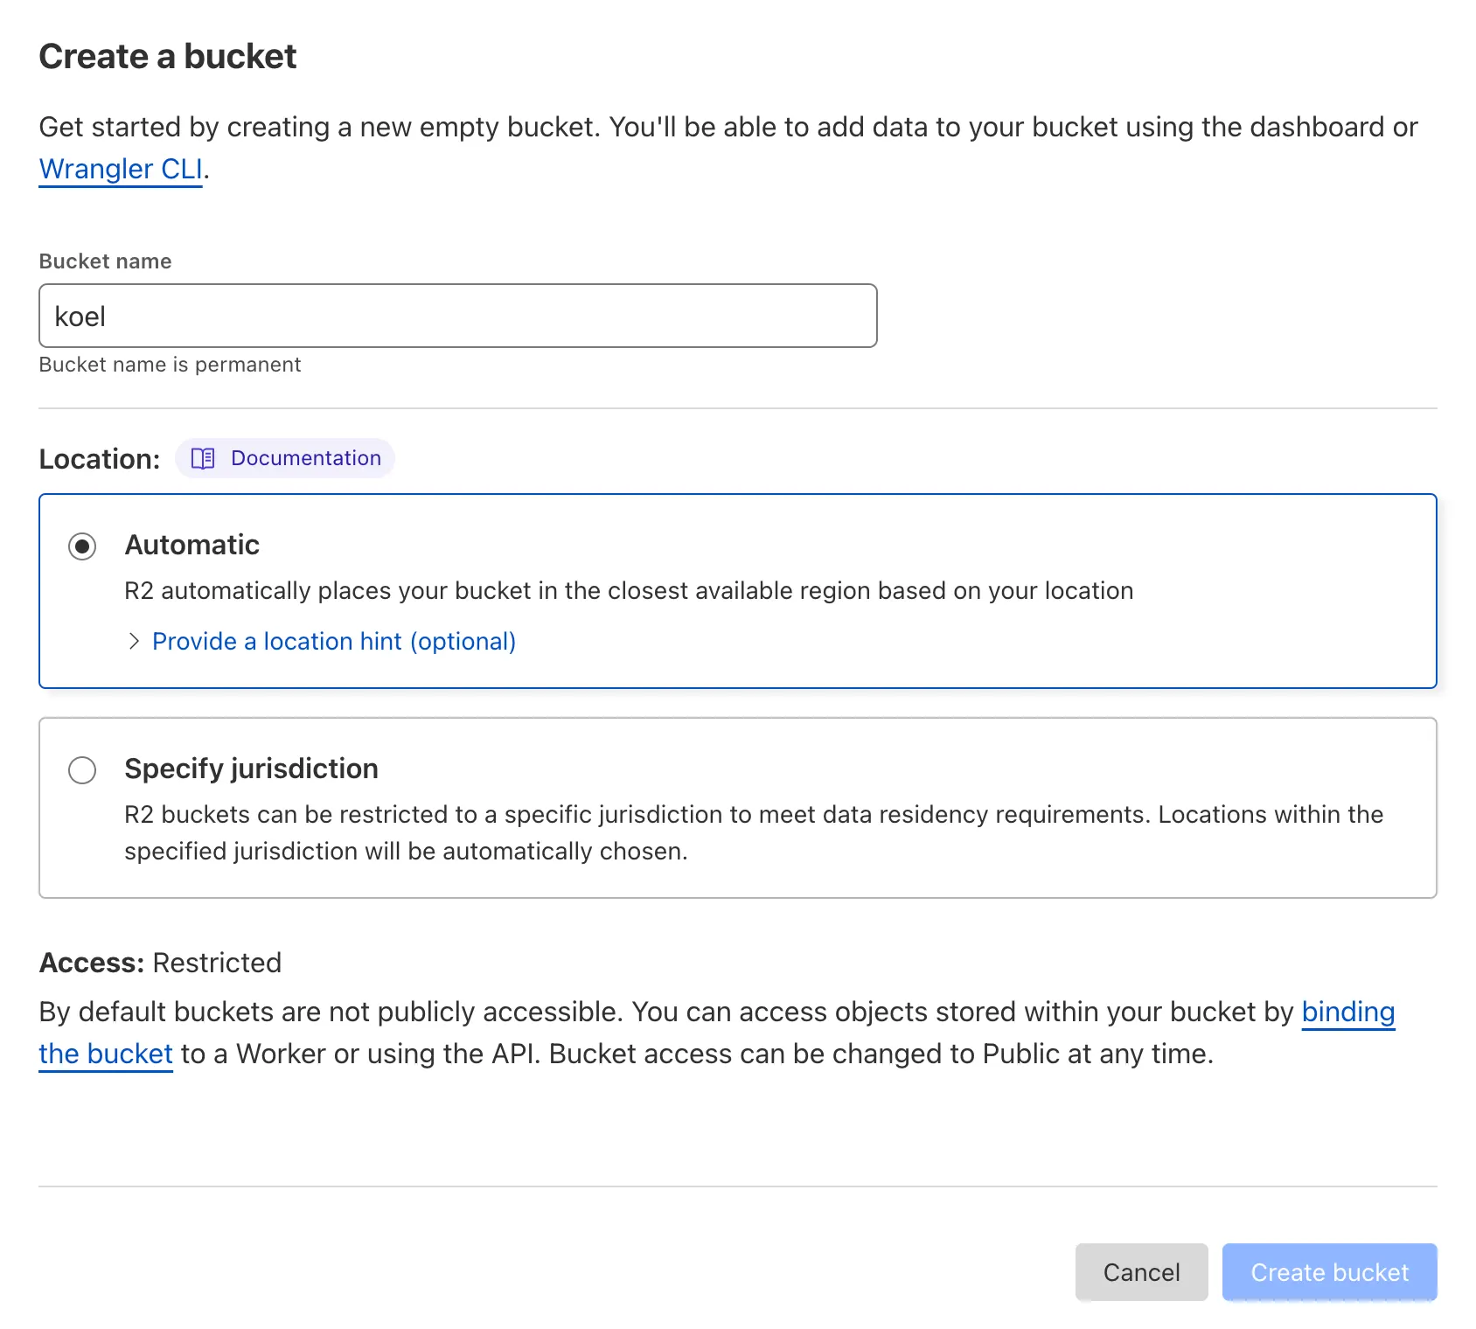The image size is (1476, 1329).
Task: Click the R2 automatic placement description
Action: coord(628,591)
